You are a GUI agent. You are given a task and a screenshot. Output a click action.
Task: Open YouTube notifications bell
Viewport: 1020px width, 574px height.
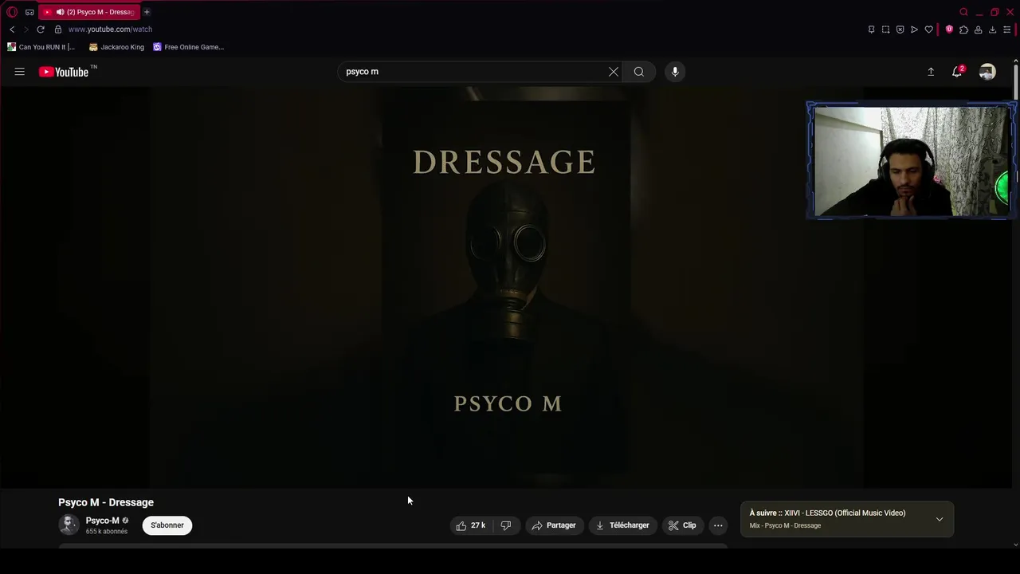[x=958, y=72]
